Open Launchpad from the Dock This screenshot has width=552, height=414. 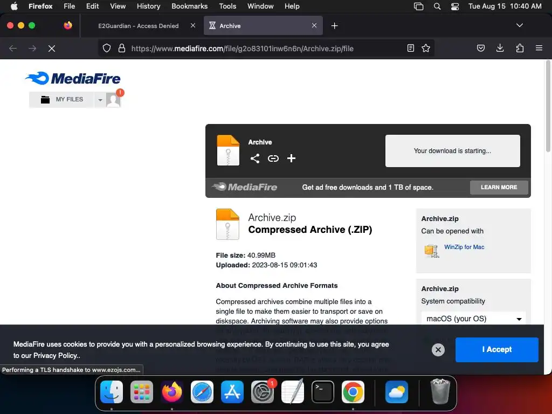[x=142, y=392]
